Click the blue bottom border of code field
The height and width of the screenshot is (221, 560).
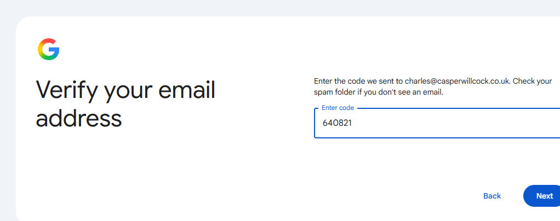437,138
